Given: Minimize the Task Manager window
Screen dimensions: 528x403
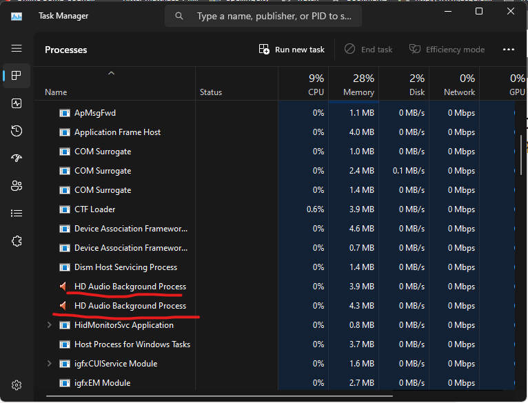Looking at the screenshot, I should (448, 11).
